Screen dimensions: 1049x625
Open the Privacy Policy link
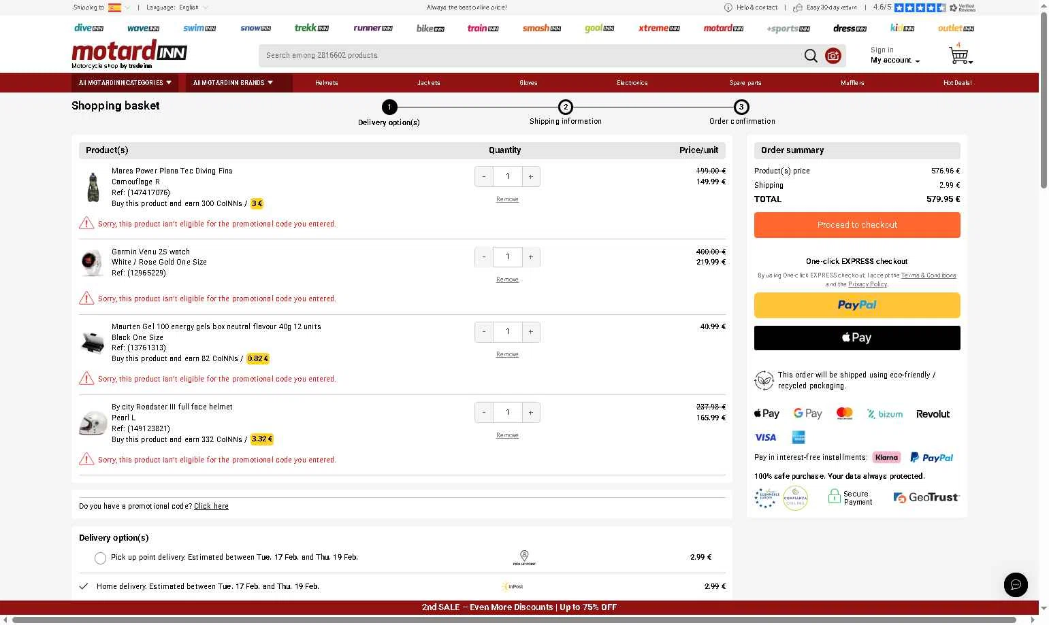pos(868,284)
